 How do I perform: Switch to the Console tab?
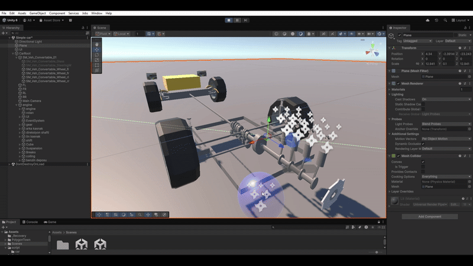click(x=32, y=222)
